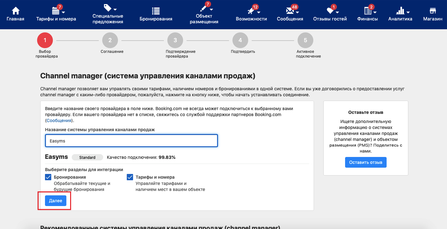Expand the Возможности dropdown arrow
The image size is (447, 229).
coord(258,12)
